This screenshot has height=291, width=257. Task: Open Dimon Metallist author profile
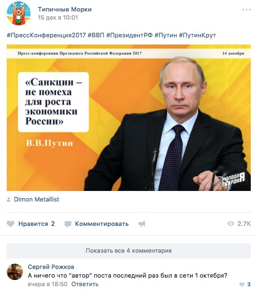(36, 199)
